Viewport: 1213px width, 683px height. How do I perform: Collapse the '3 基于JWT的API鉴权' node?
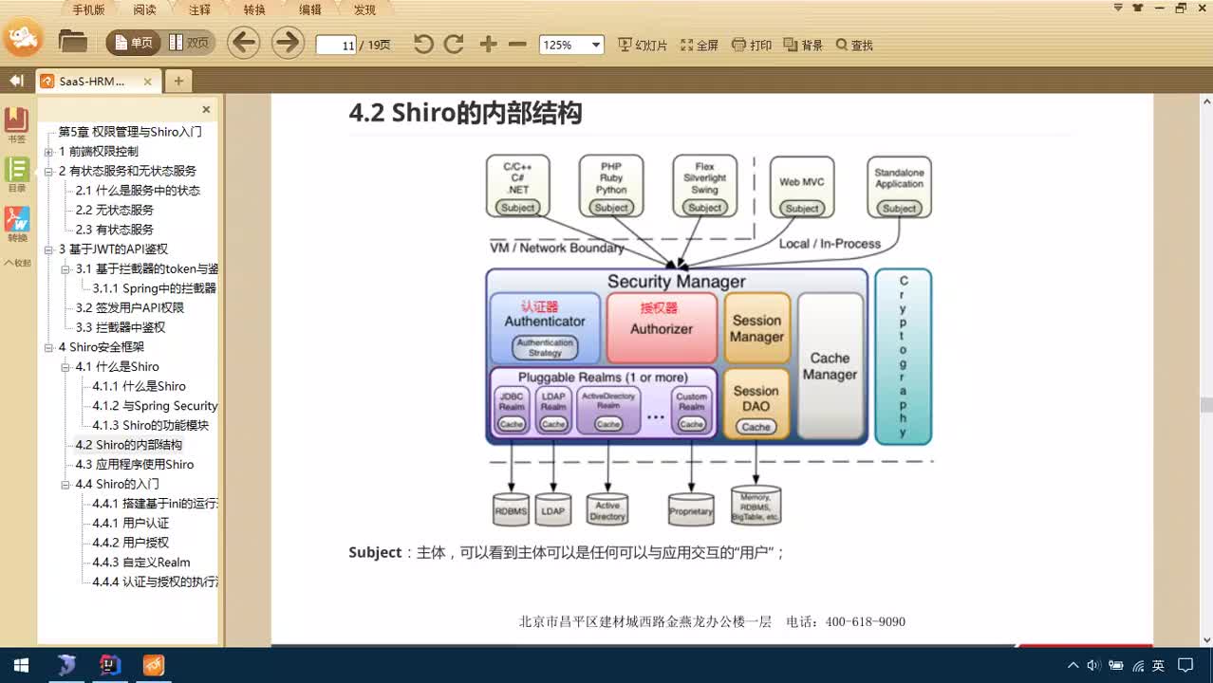coord(48,249)
